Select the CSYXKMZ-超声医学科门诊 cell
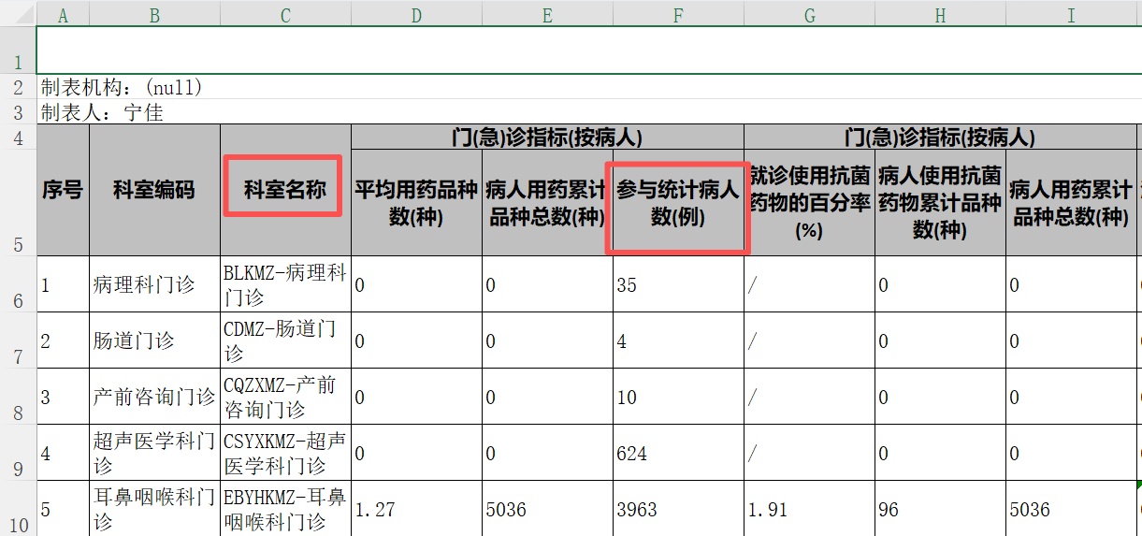Viewport: 1142px width, 536px height. (285, 453)
